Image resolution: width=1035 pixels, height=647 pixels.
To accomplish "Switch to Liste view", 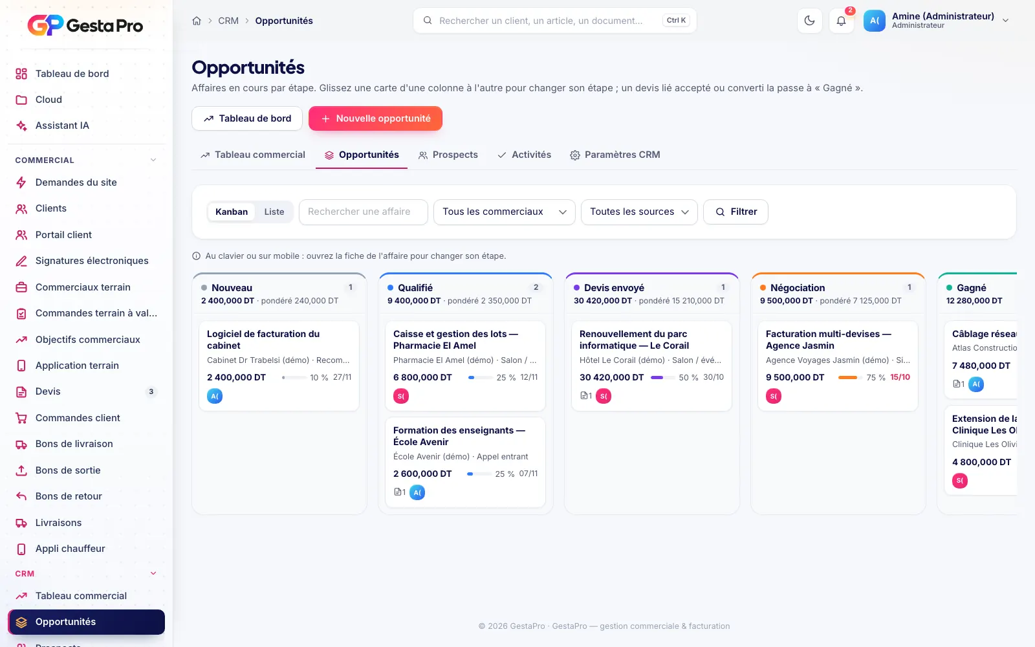I will coord(274,212).
